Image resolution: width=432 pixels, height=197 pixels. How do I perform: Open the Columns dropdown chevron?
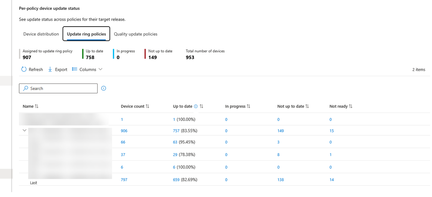[x=100, y=69]
